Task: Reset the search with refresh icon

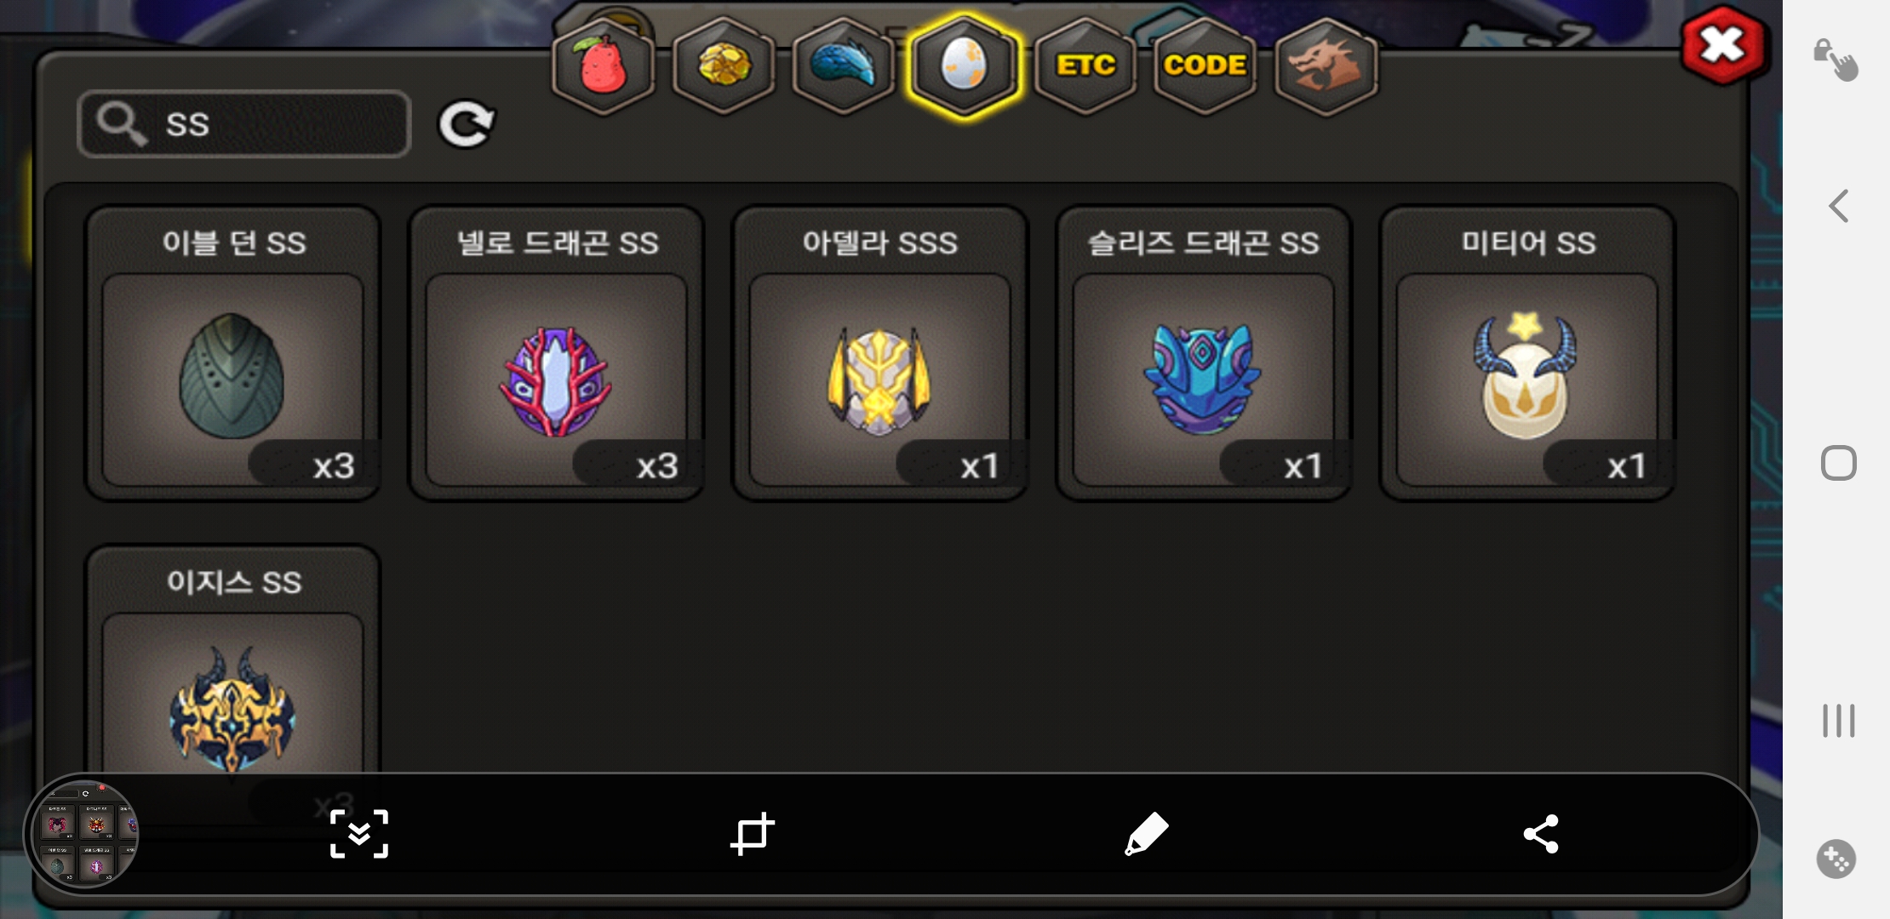Action: (466, 124)
